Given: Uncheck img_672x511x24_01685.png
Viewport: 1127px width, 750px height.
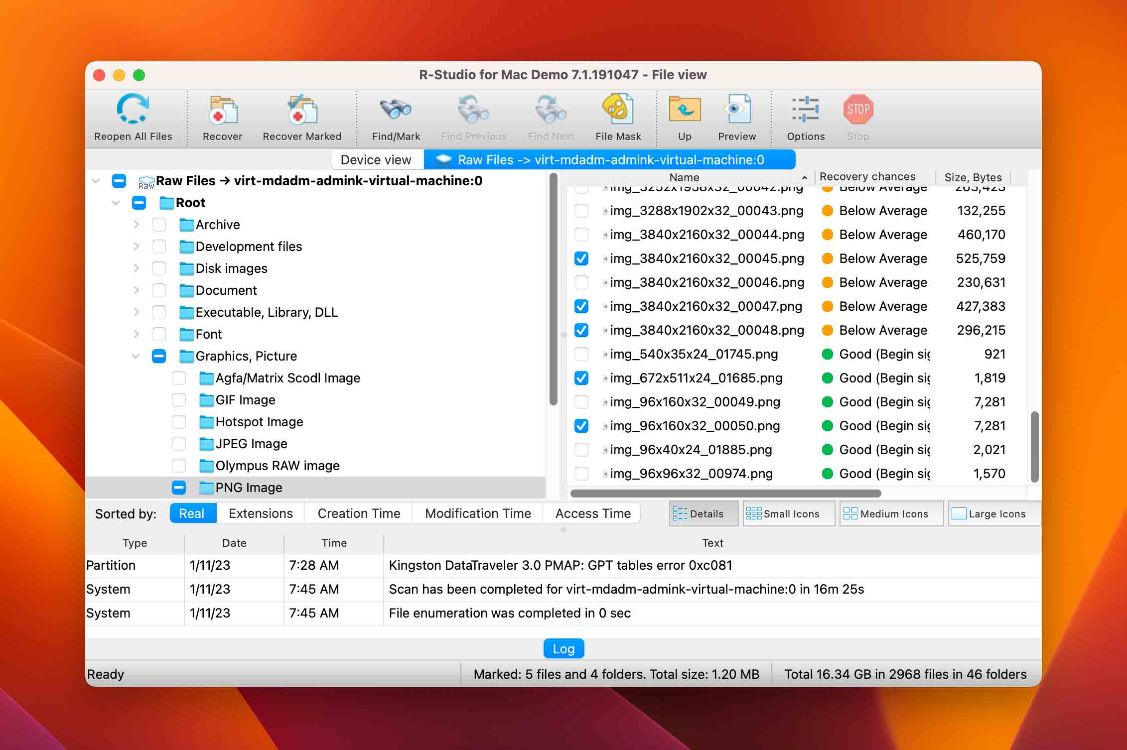Looking at the screenshot, I should [581, 378].
